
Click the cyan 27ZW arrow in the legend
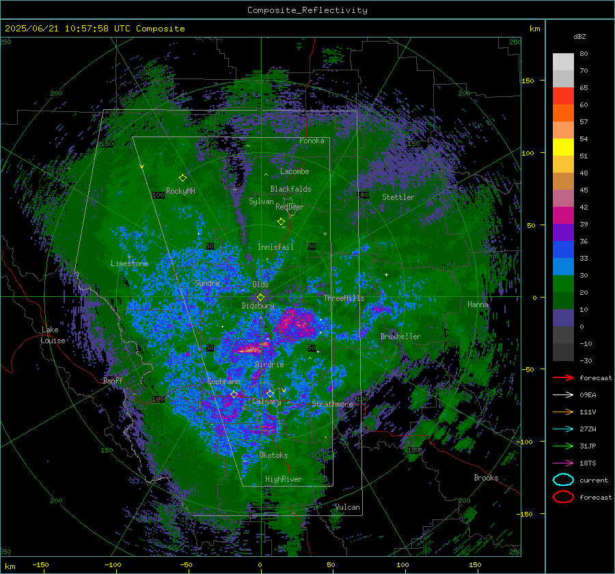[563, 429]
